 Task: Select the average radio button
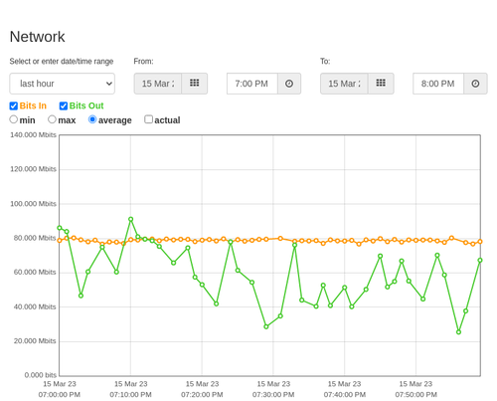(92, 119)
